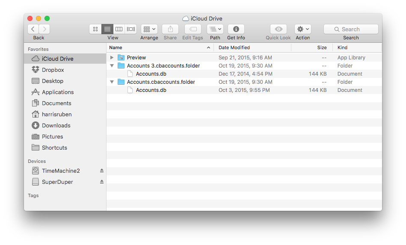
Task: Select the Preview folder row
Action: [244, 57]
